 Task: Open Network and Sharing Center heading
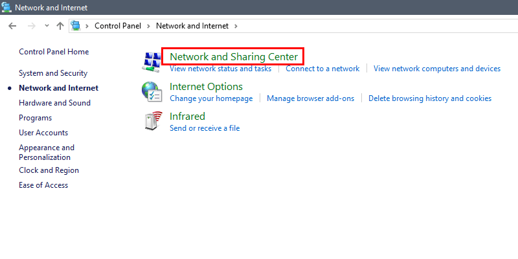pyautogui.click(x=234, y=57)
